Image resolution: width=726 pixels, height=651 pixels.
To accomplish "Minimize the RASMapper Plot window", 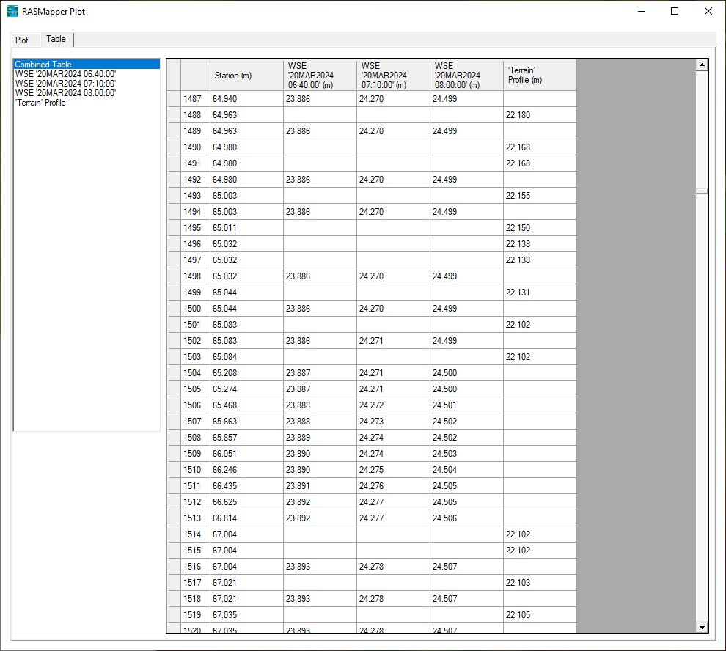I will (x=642, y=11).
